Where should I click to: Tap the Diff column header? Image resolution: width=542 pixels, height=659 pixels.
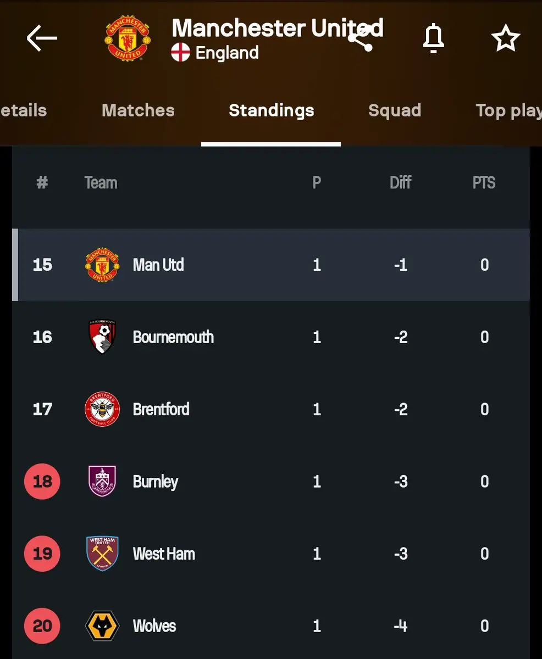tap(400, 183)
